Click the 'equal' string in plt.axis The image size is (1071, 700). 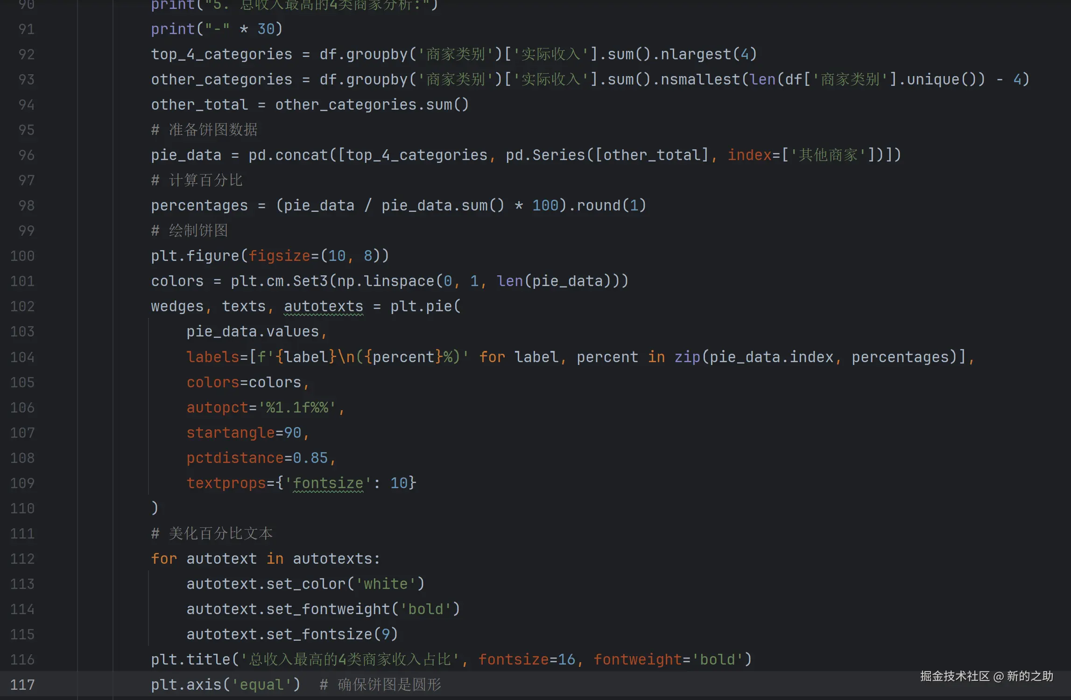click(x=261, y=685)
